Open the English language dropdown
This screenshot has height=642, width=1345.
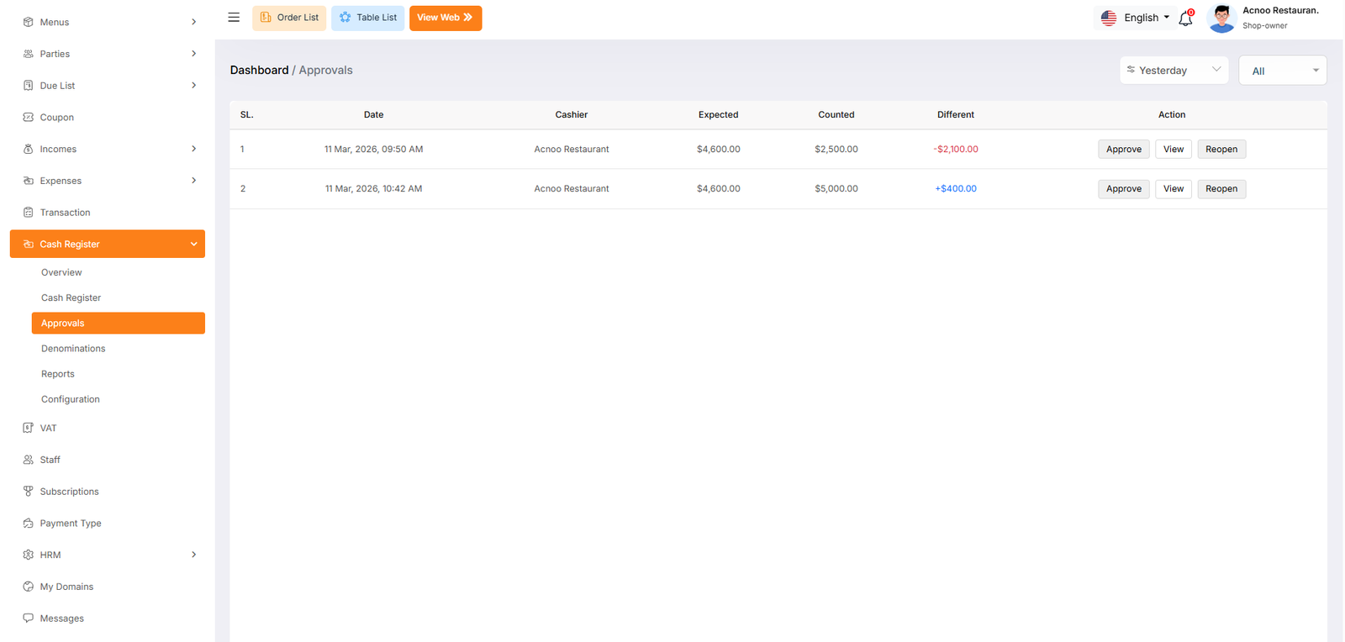coord(1136,18)
